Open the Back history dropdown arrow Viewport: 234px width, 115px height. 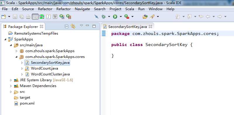click(x=214, y=17)
